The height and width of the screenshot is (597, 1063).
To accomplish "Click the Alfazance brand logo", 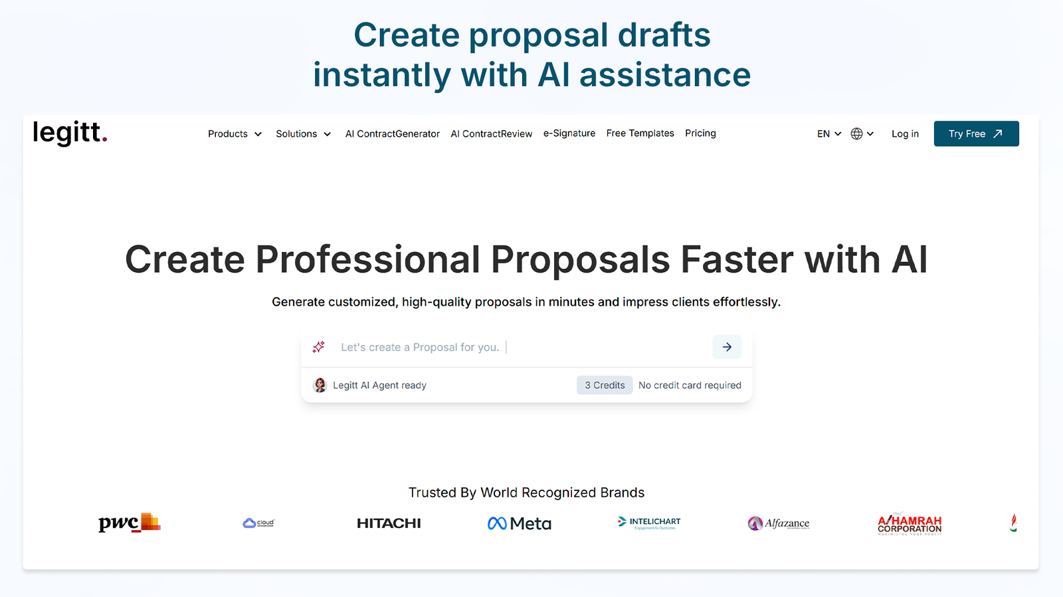I will click(x=779, y=523).
